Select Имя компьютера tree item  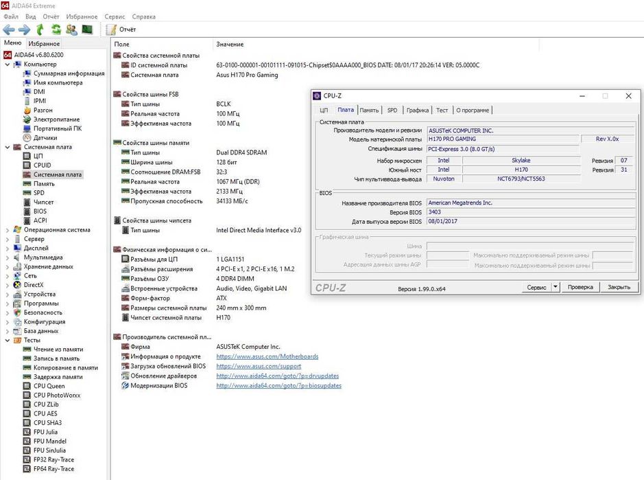tap(58, 82)
